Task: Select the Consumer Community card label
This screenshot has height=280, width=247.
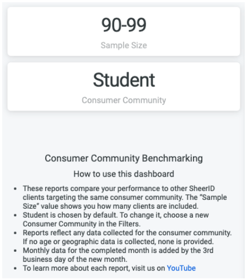Action: coord(124,101)
